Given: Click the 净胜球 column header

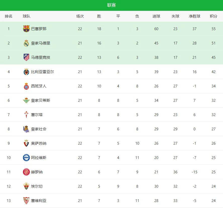Looking at the screenshot, I should click(x=194, y=16).
